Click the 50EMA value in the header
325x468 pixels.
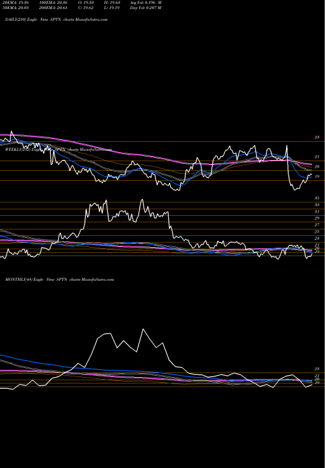tap(16, 8)
